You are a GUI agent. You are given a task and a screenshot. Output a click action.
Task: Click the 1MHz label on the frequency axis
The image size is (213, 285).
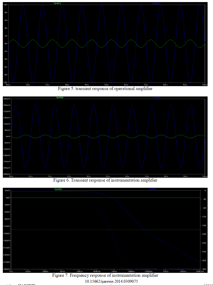point(113,271)
